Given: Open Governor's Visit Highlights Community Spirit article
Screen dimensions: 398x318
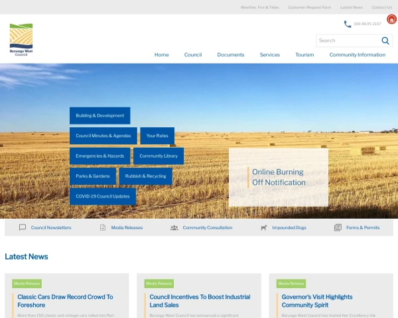Looking at the screenshot, I should coord(317,301).
